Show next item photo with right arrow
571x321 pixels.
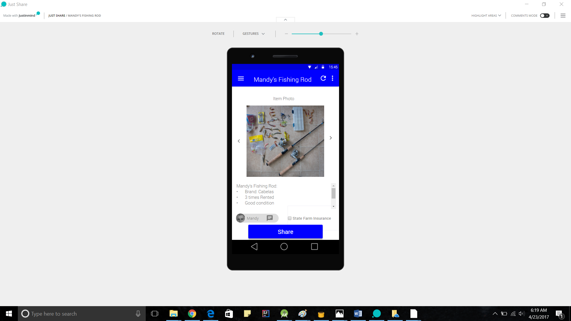click(x=331, y=138)
